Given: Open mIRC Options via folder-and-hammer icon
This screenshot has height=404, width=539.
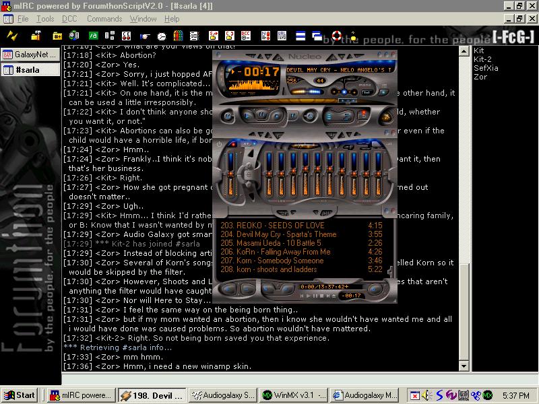Looking at the screenshot, I should tap(36, 36).
